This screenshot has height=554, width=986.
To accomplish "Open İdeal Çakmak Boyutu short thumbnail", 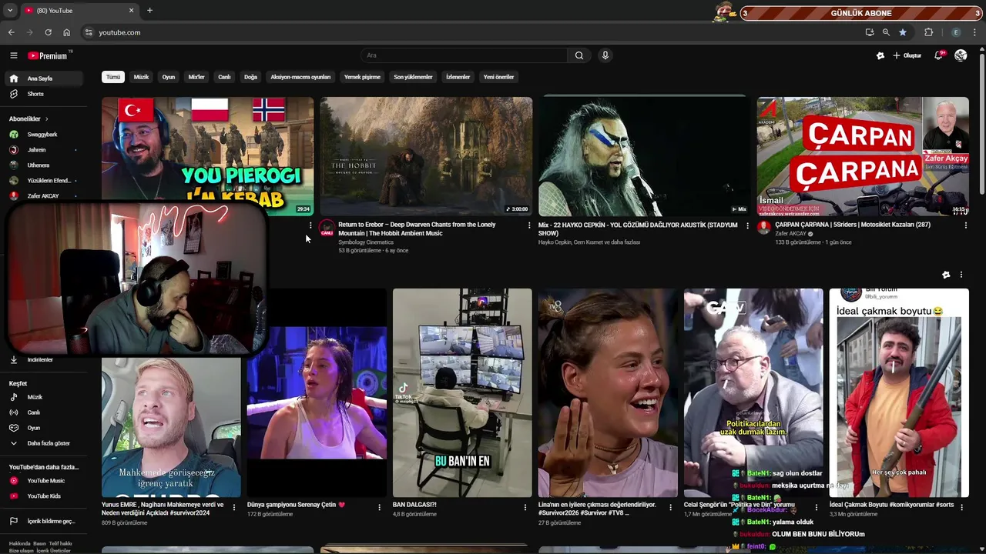I will [x=899, y=392].
